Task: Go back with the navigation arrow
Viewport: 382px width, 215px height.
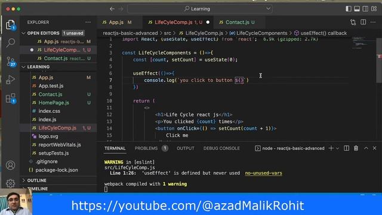Action: [x=112, y=9]
